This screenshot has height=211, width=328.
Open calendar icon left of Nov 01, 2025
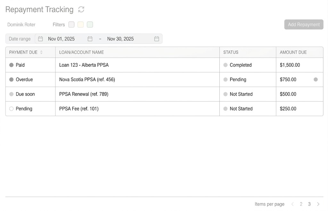point(40,39)
